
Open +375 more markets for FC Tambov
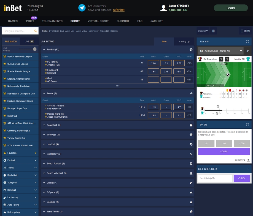click(189, 63)
